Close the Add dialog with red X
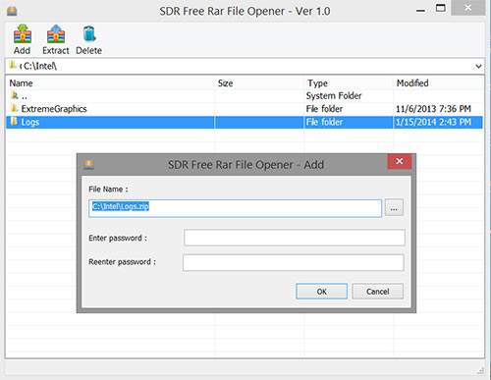The height and width of the screenshot is (380, 491). [x=400, y=161]
